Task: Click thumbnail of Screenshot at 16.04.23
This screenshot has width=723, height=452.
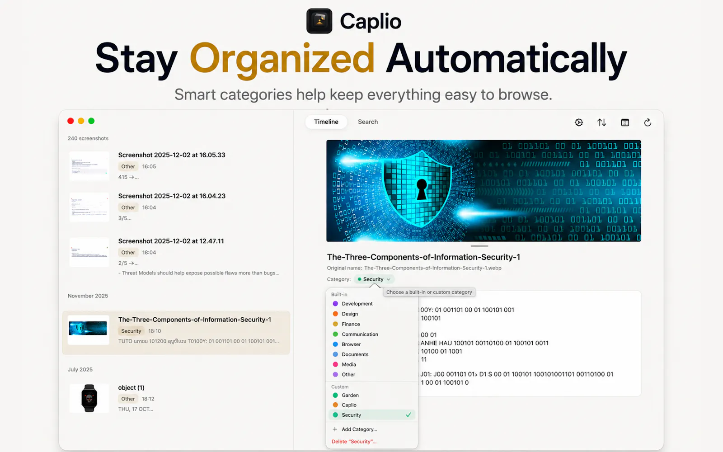Action: (89, 207)
